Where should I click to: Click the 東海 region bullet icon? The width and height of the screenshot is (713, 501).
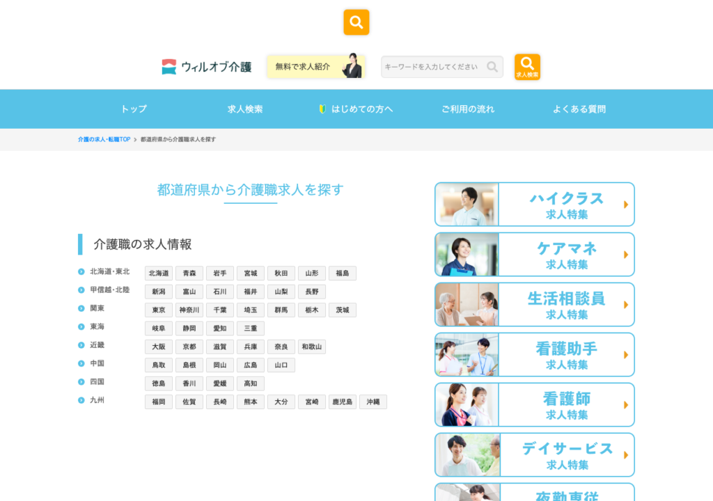point(81,327)
